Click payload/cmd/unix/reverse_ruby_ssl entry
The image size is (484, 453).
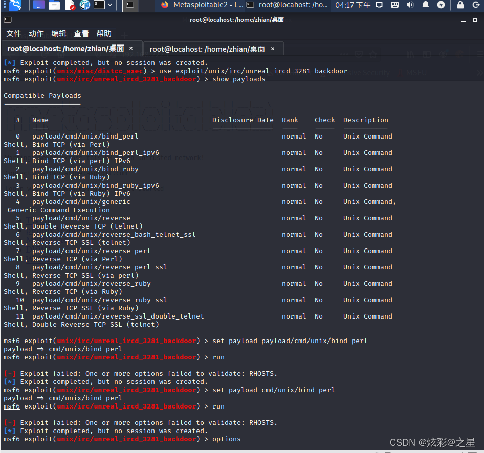[x=100, y=300]
